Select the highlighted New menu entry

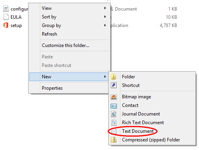tap(69, 77)
